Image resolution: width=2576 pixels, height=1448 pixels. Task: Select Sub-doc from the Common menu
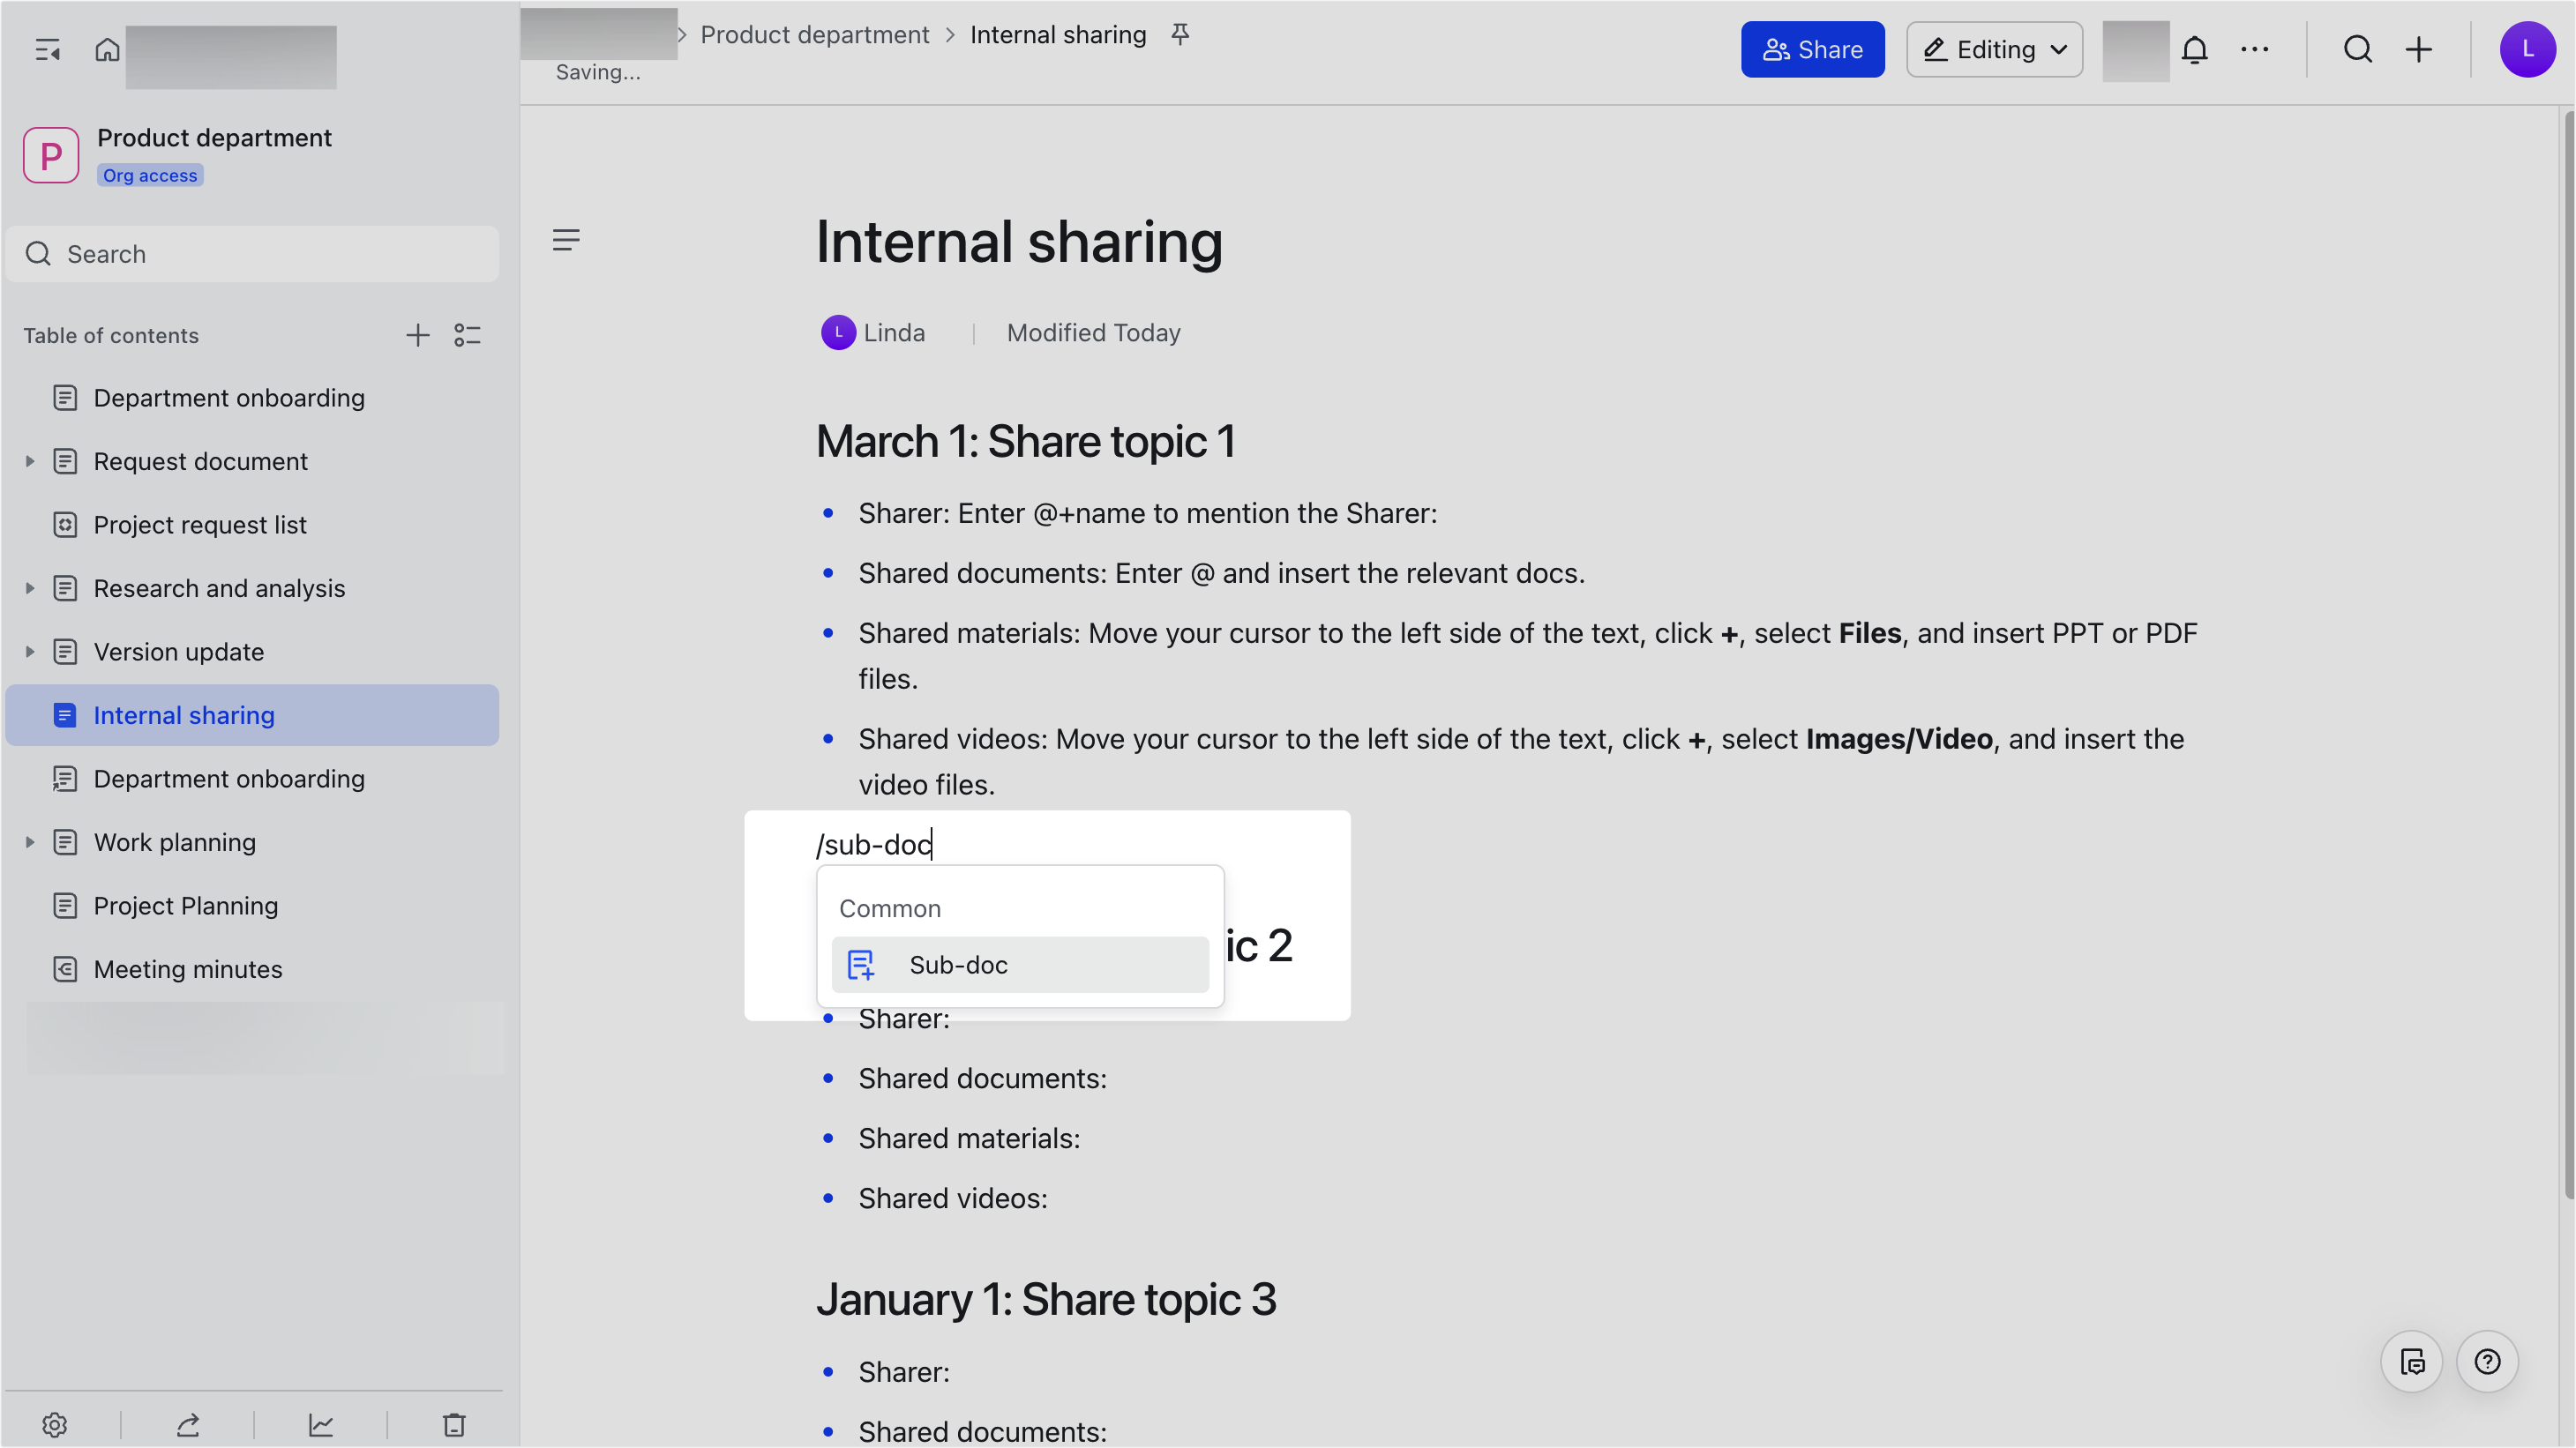coord(1020,965)
